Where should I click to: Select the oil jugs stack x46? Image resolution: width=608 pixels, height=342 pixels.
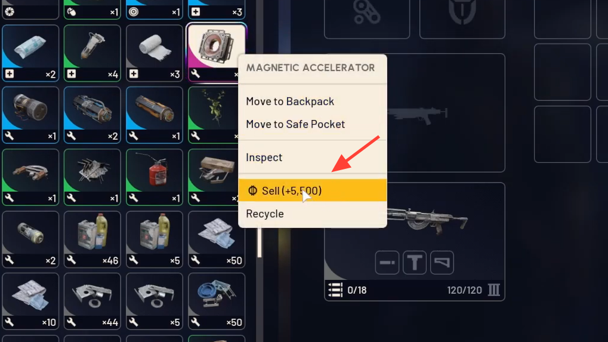[x=92, y=239]
